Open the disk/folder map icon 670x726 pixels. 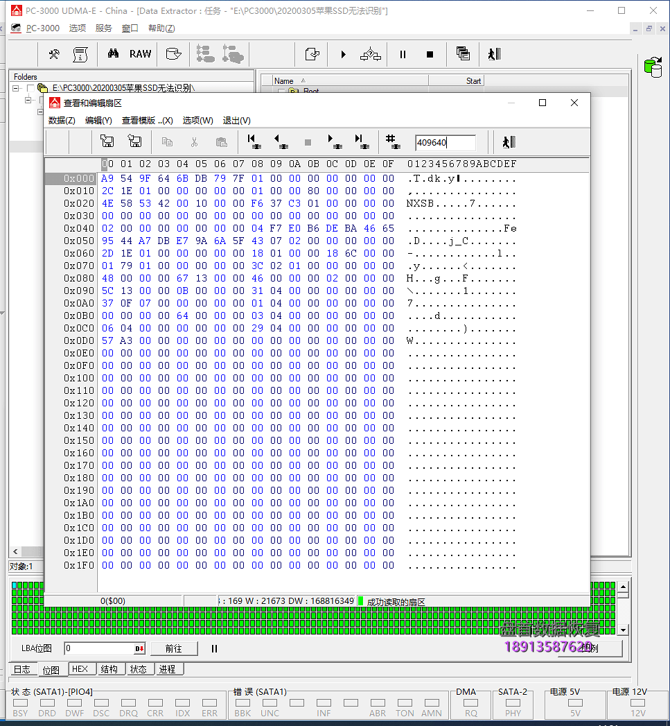(x=173, y=54)
